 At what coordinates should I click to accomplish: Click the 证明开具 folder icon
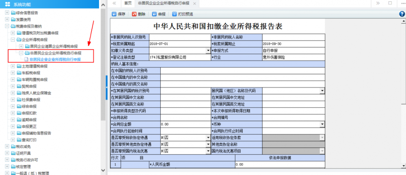click(x=13, y=153)
